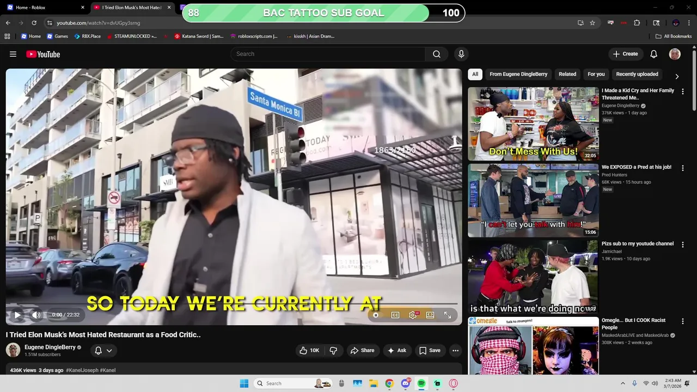697x392 pixels.
Task: Select the All filter chip
Action: point(475,74)
